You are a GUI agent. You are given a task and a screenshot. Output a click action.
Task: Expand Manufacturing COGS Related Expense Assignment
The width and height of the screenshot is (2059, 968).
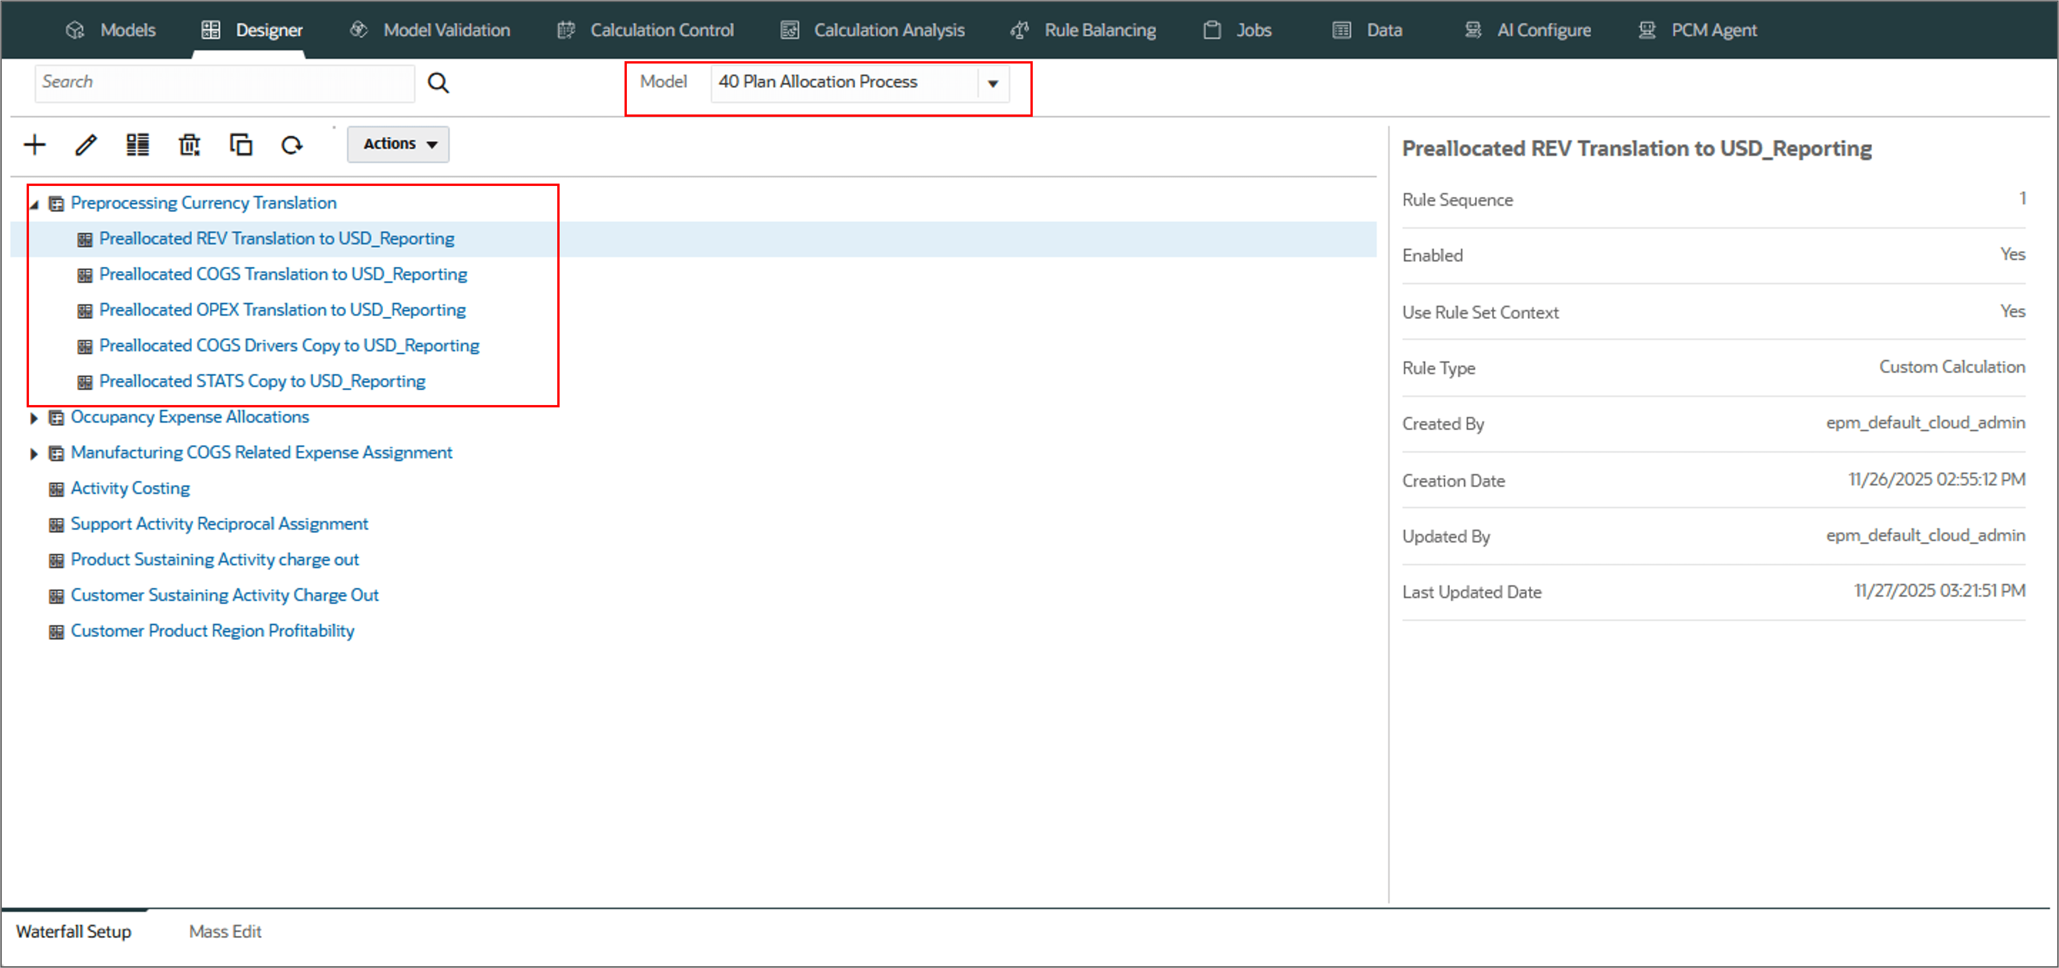tap(34, 454)
